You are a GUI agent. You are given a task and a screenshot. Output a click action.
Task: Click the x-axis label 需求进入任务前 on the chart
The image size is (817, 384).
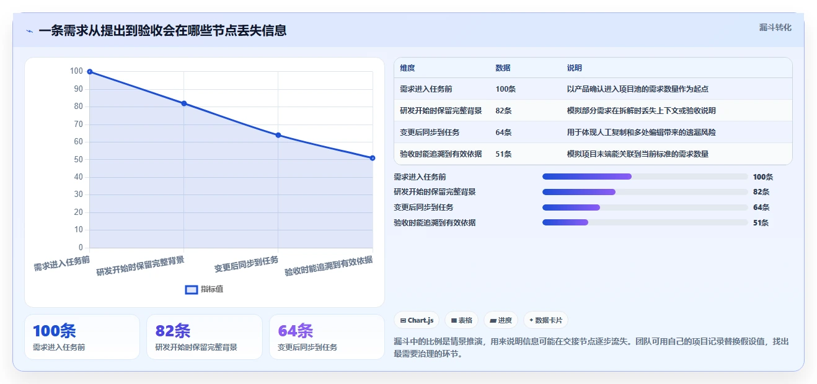(x=62, y=264)
